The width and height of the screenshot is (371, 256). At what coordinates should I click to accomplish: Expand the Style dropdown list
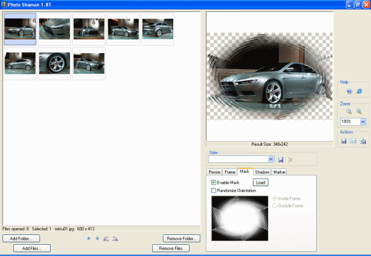click(x=271, y=159)
